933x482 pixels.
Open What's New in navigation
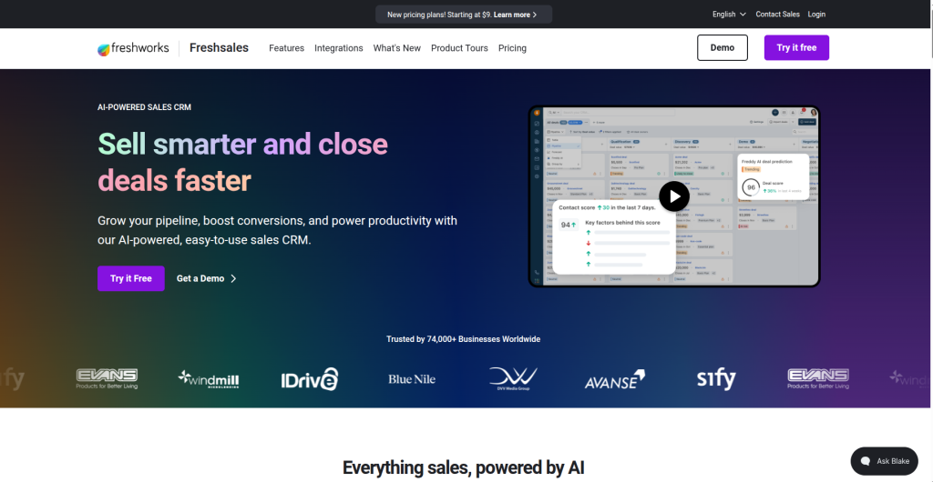click(397, 48)
